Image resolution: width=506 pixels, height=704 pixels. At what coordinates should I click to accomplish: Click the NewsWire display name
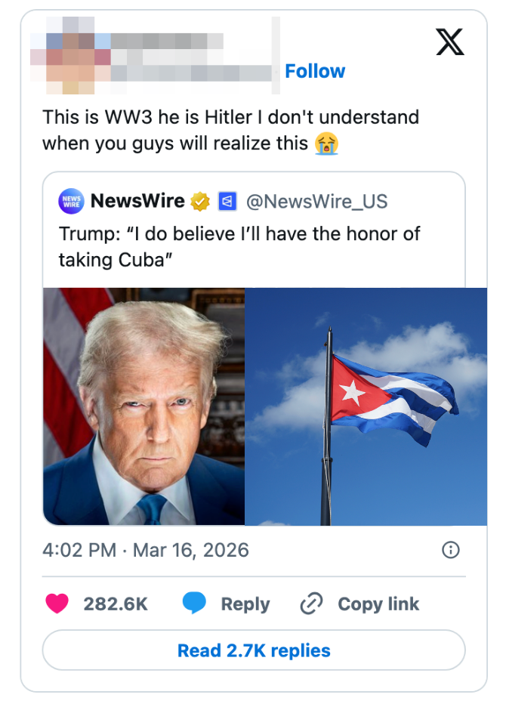[x=137, y=201]
